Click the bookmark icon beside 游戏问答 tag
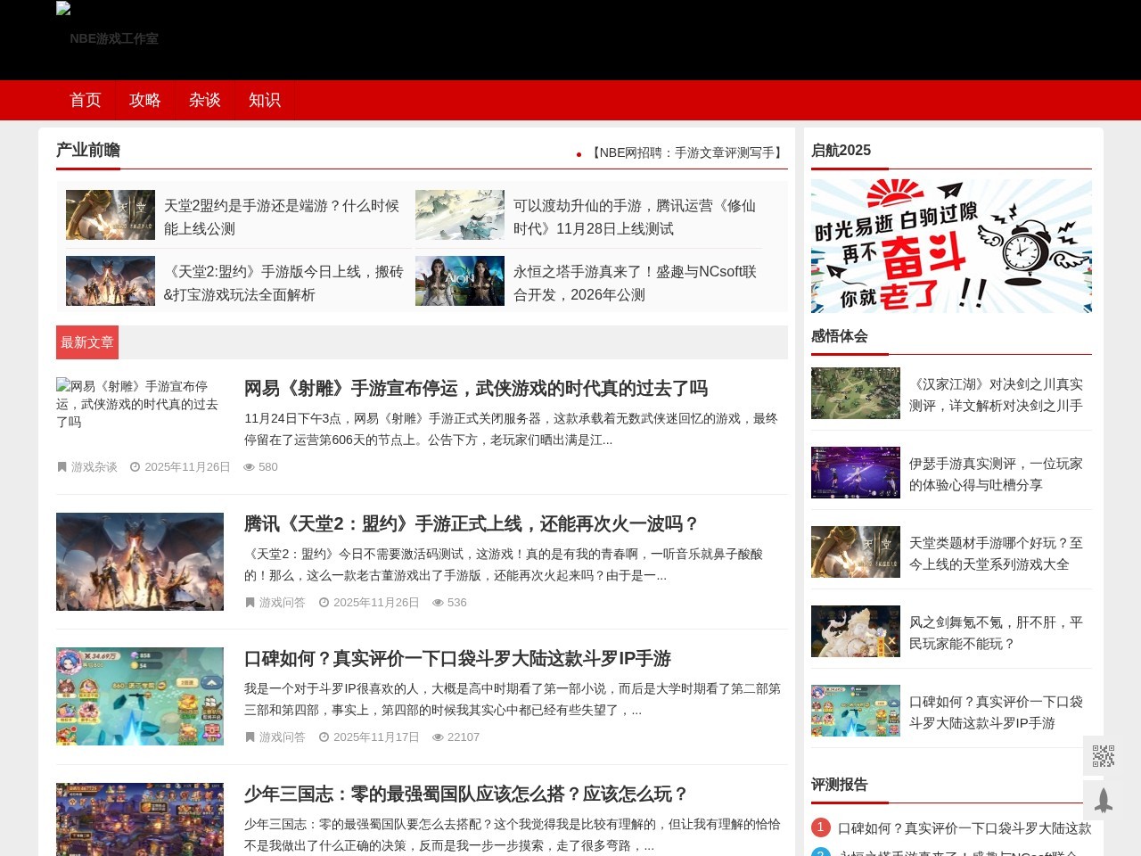Image resolution: width=1141 pixels, height=856 pixels. click(250, 603)
